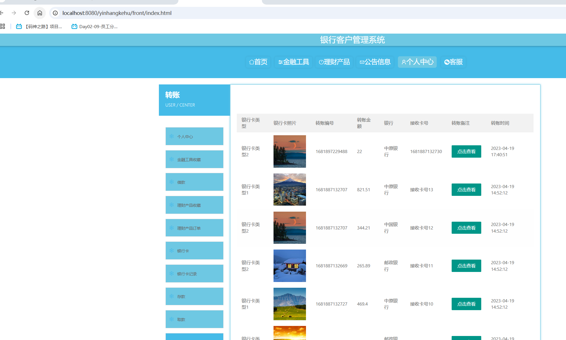Click the browser home icon
566x340 pixels.
click(40, 13)
